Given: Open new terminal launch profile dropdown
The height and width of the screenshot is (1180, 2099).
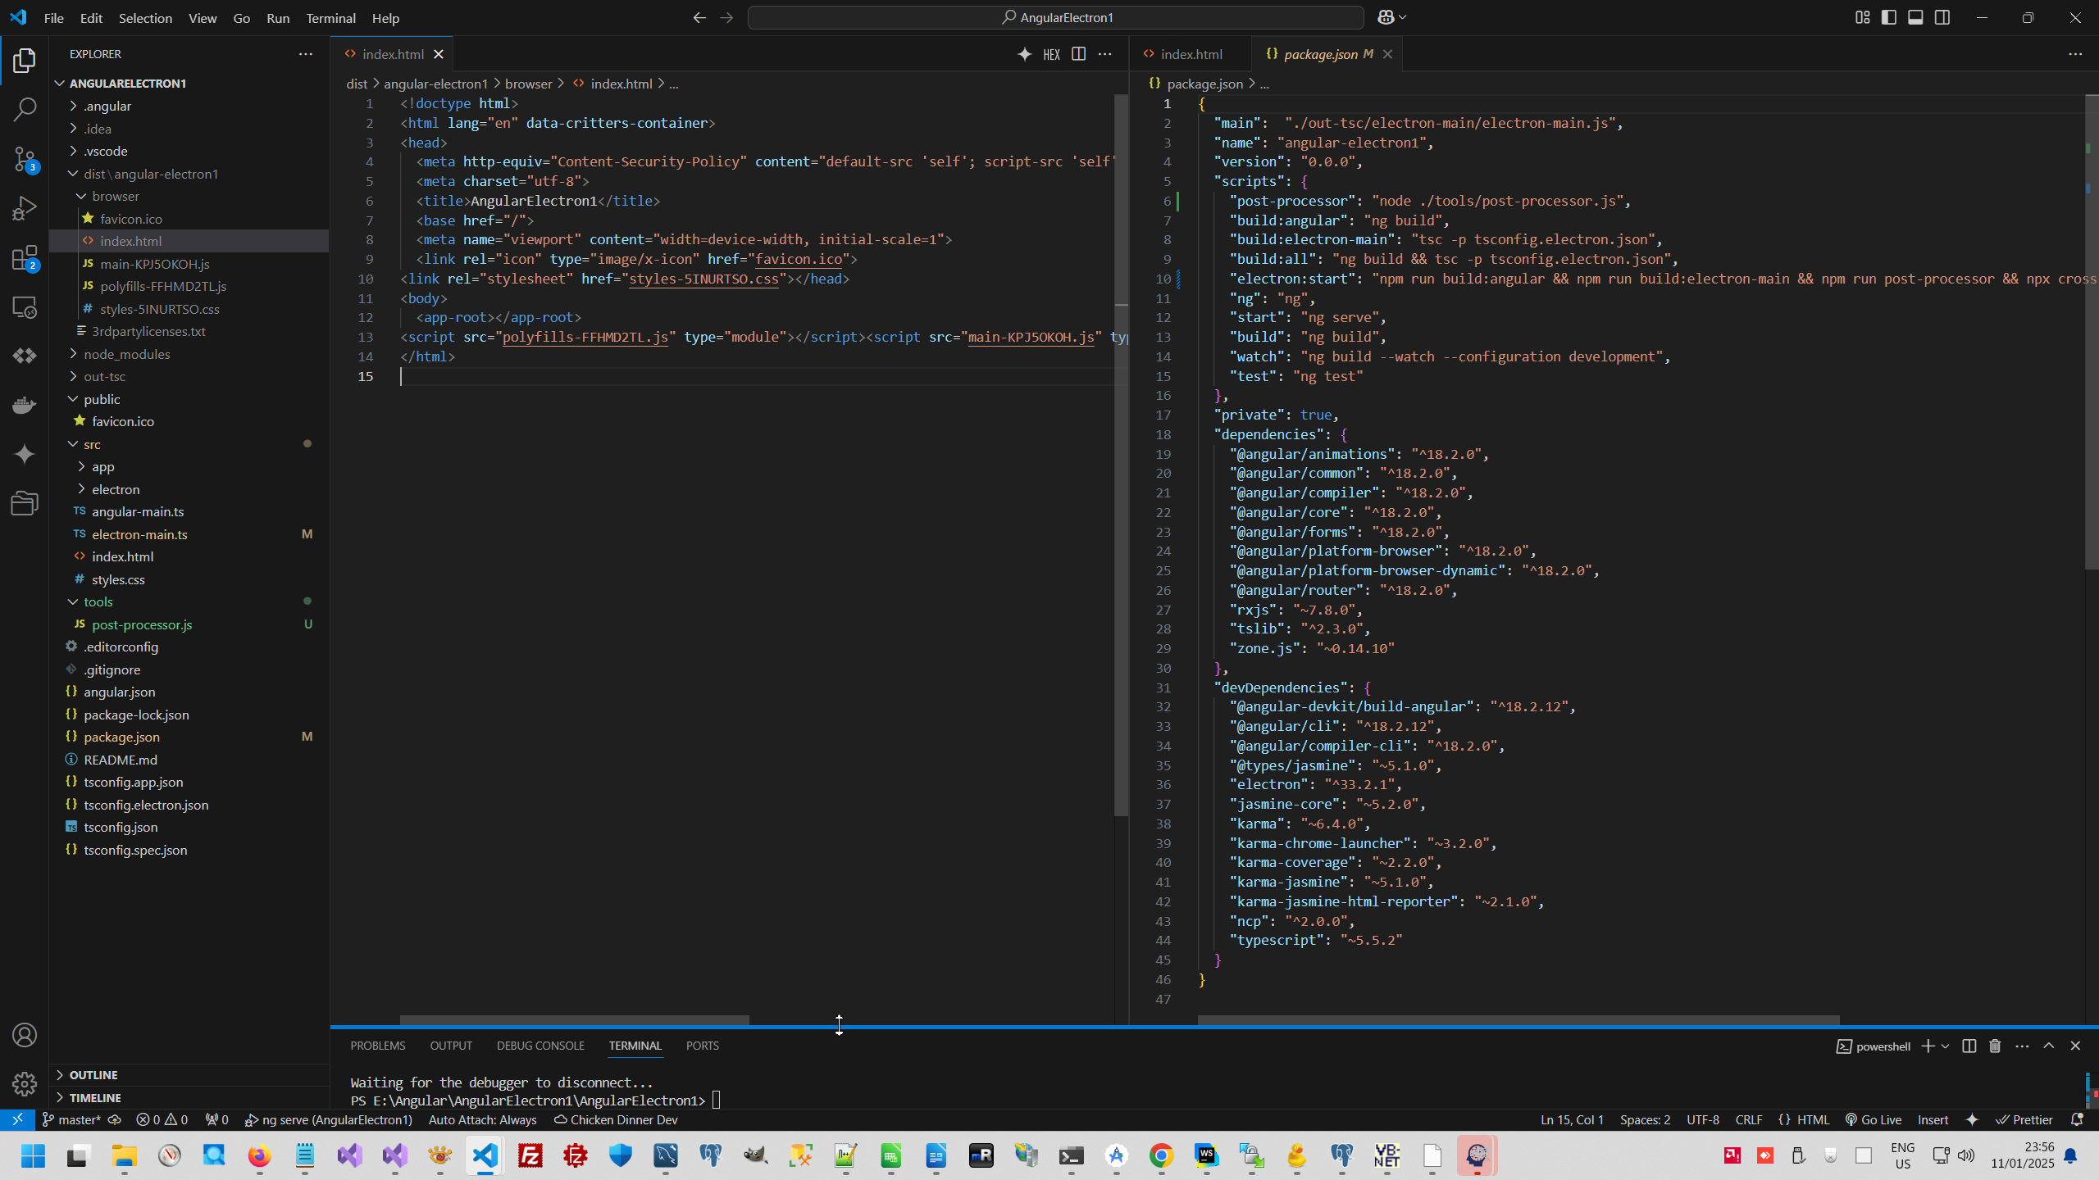Looking at the screenshot, I should (x=1945, y=1046).
